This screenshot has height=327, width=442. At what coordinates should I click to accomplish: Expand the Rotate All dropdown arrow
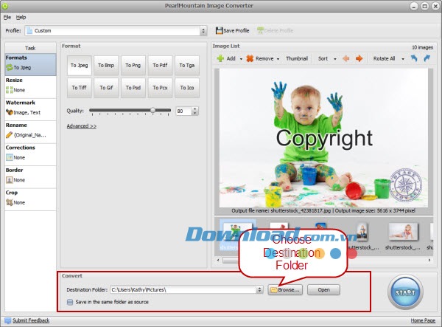[x=403, y=59]
